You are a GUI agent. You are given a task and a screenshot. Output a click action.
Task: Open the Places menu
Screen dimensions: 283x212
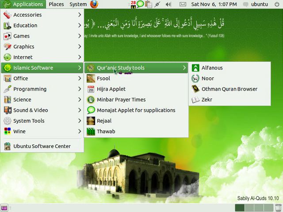pos(56,4)
